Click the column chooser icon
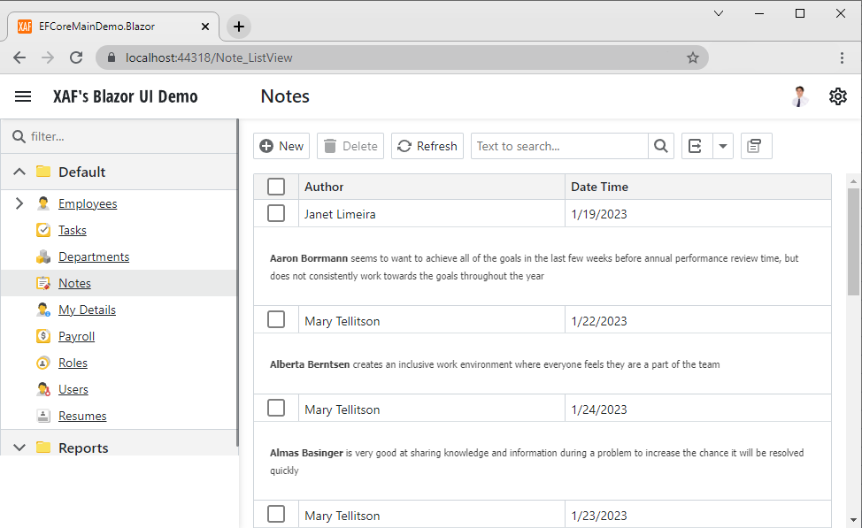The width and height of the screenshot is (862, 528). click(756, 146)
